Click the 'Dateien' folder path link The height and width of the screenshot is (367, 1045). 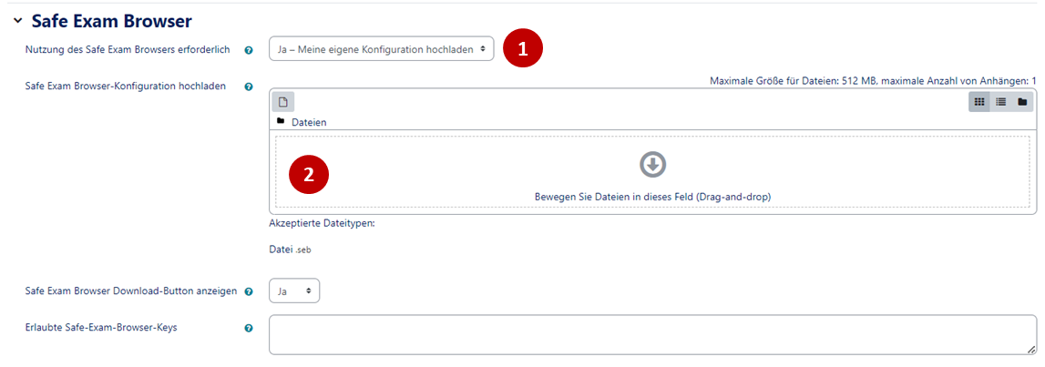point(309,122)
